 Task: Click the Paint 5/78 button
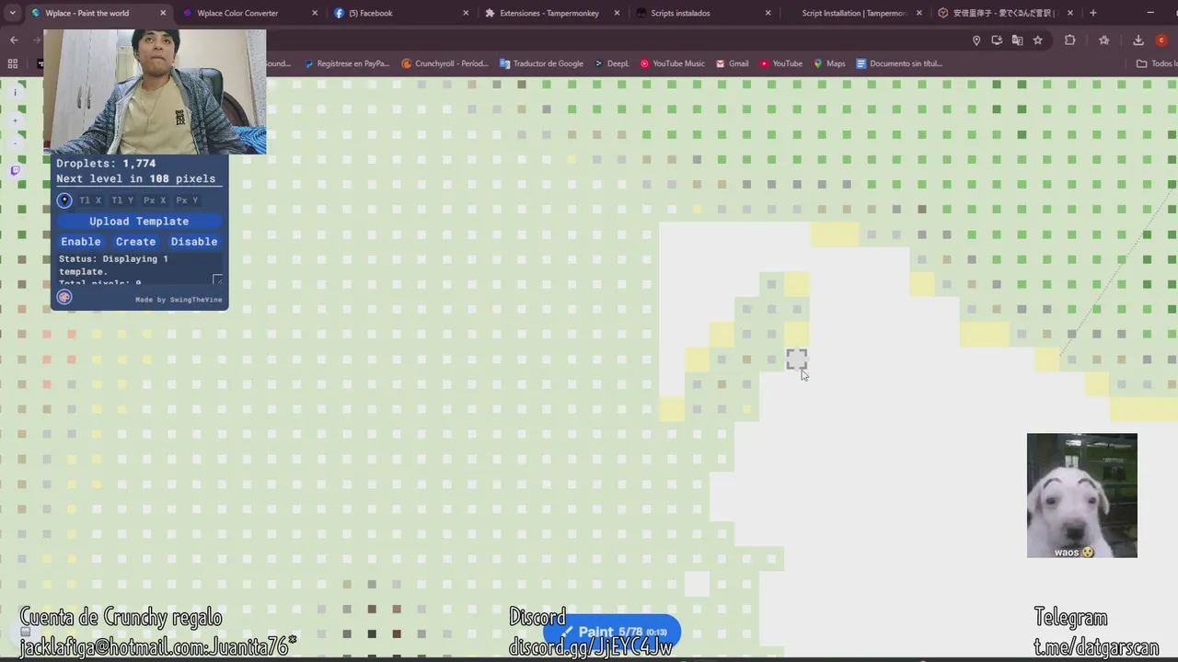pyautogui.click(x=612, y=632)
